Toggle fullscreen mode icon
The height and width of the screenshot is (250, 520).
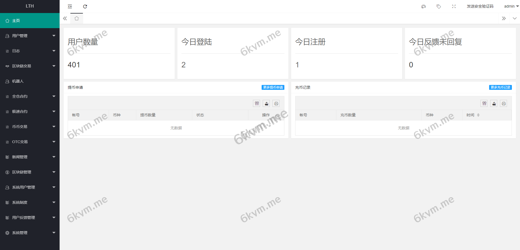[454, 6]
